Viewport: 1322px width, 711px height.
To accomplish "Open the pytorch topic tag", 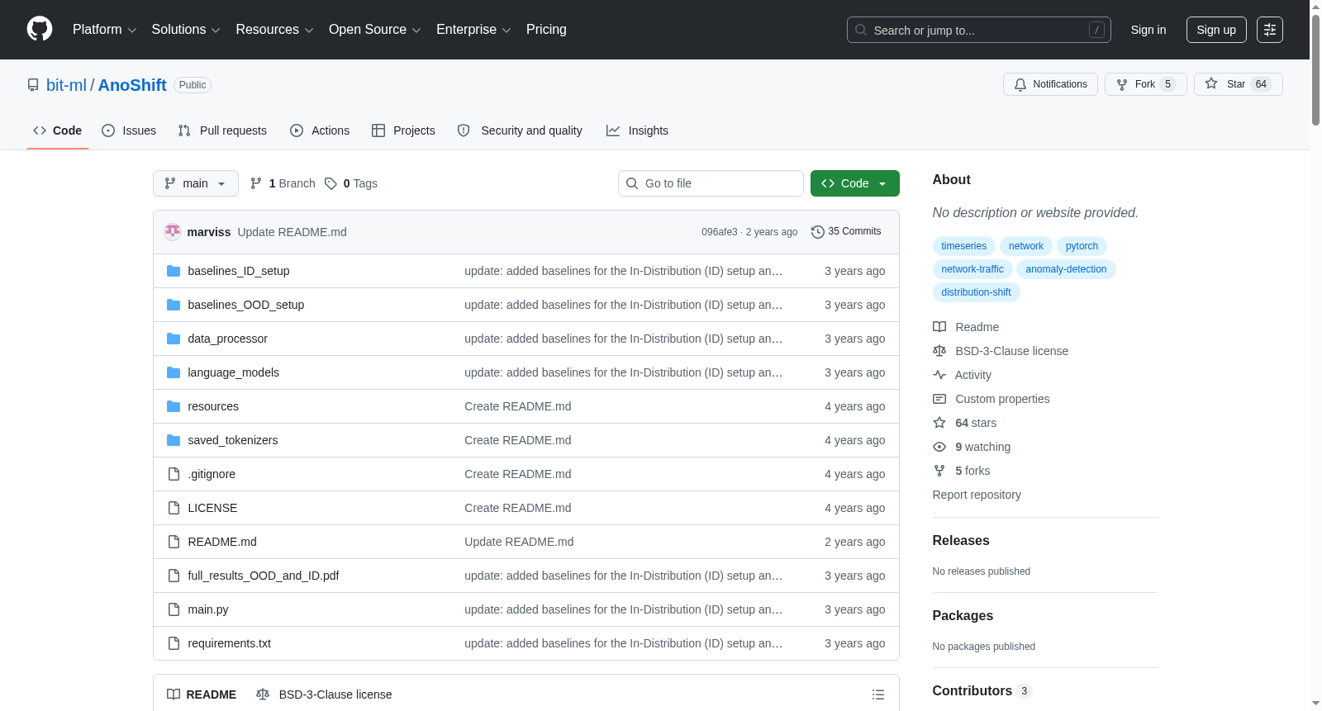I will click(x=1082, y=246).
